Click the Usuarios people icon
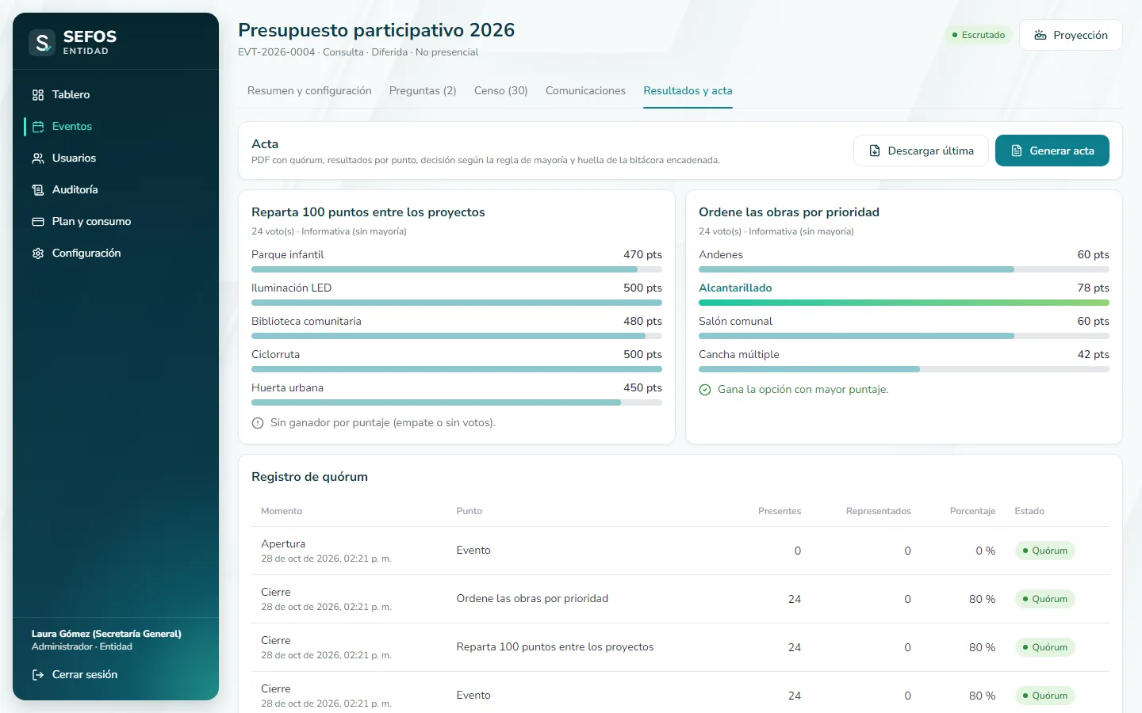The height and width of the screenshot is (713, 1142). click(x=38, y=158)
